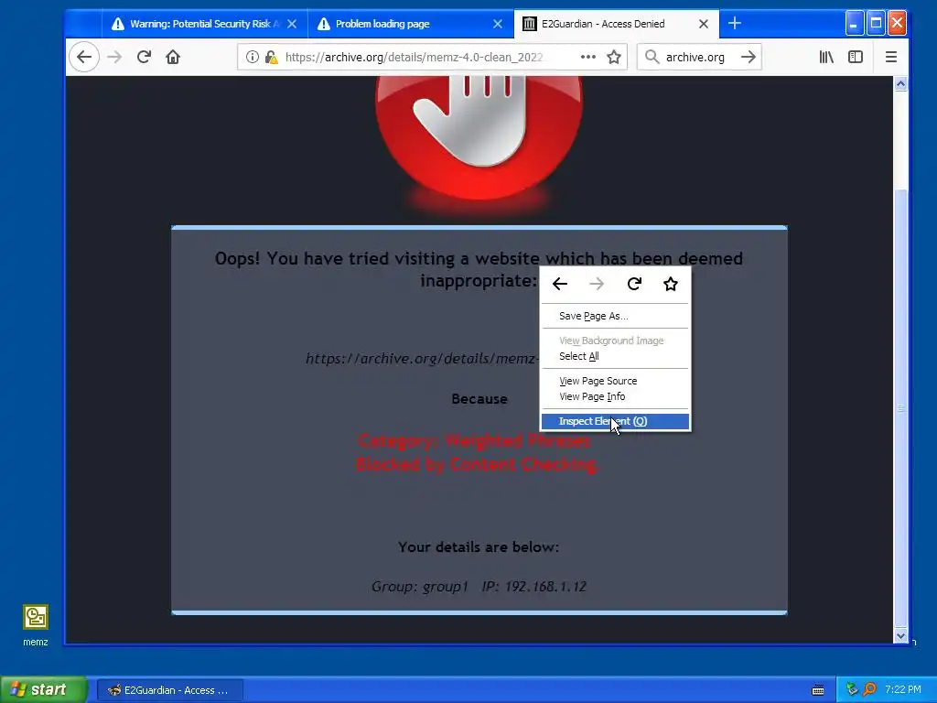Click the orange magnifier tray icon
Image resolution: width=937 pixels, height=703 pixels.
point(869,689)
